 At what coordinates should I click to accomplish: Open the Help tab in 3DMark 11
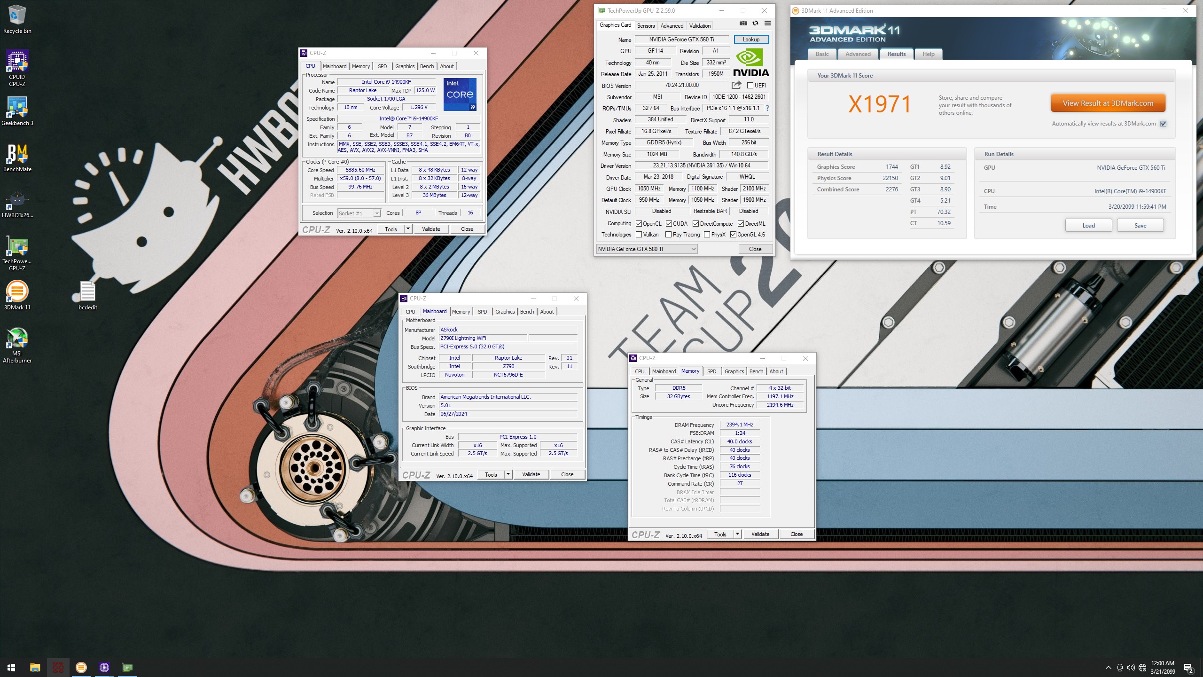pos(928,54)
